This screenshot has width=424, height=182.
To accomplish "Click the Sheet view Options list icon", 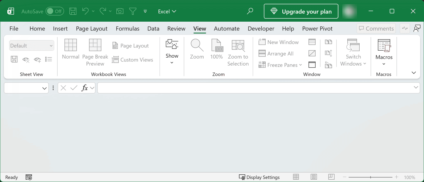I will tap(48, 59).
